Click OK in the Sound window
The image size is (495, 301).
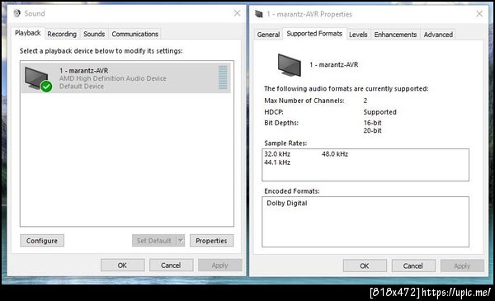[122, 265]
